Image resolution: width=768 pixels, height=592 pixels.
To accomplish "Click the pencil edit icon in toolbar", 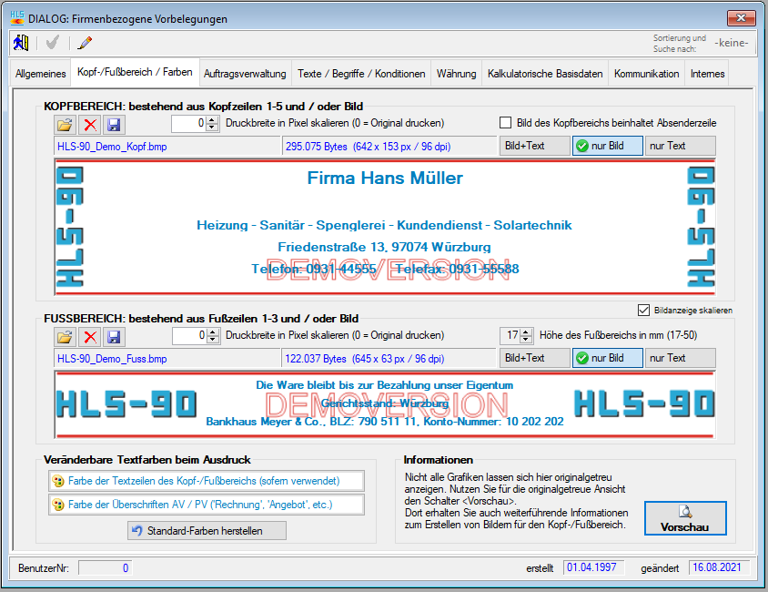I will tap(86, 42).
